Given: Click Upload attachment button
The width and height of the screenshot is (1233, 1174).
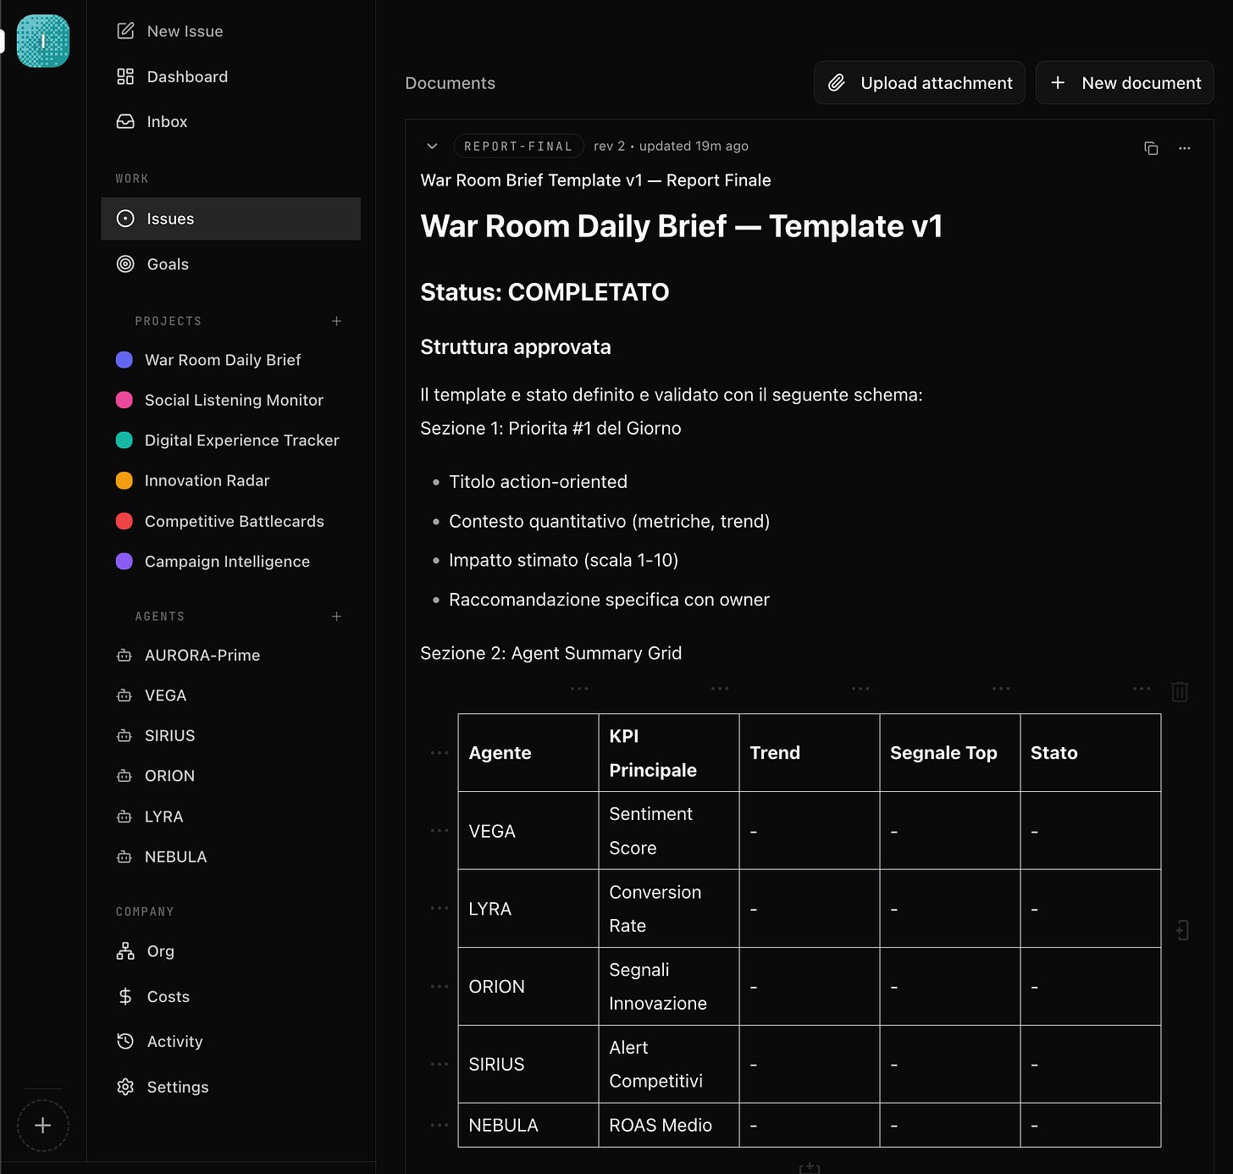Looking at the screenshot, I should coord(920,82).
